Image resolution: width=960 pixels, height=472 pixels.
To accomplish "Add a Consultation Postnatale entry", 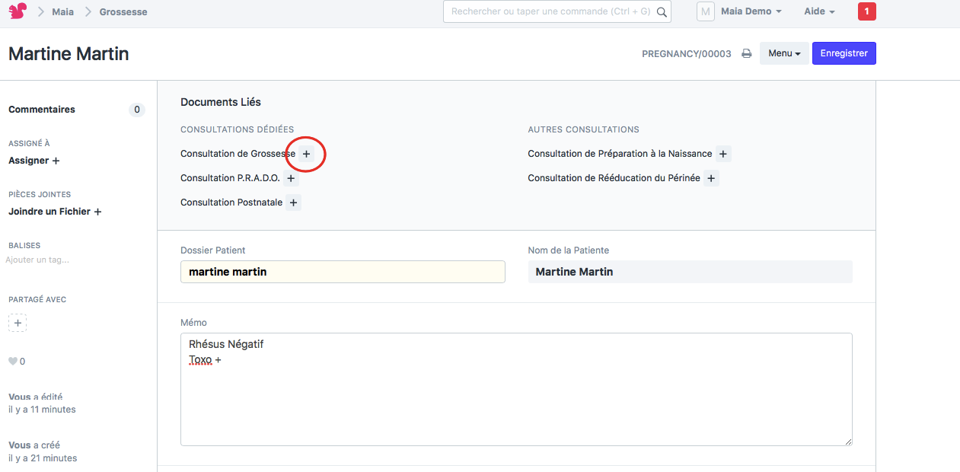I will click(x=293, y=202).
